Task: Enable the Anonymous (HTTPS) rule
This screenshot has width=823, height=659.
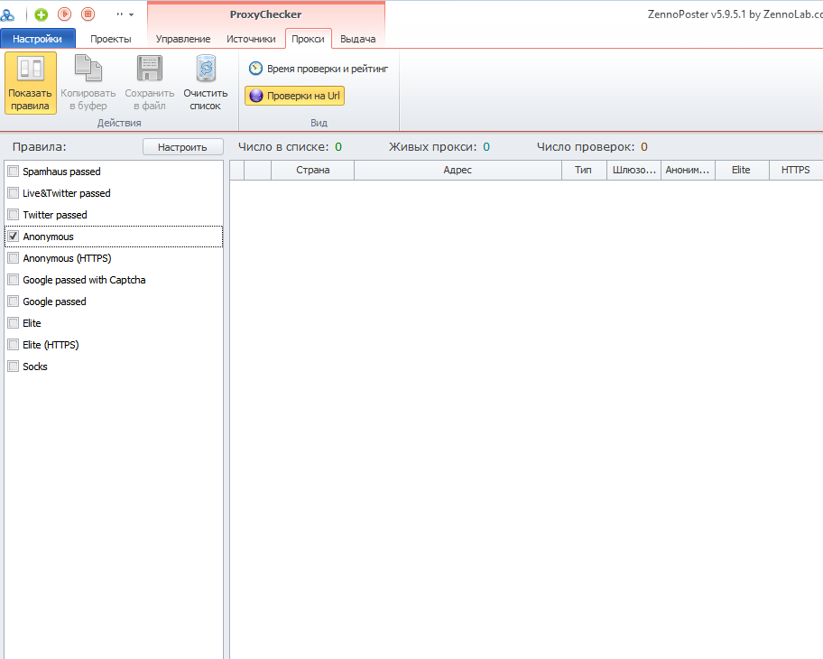Action: tap(14, 258)
